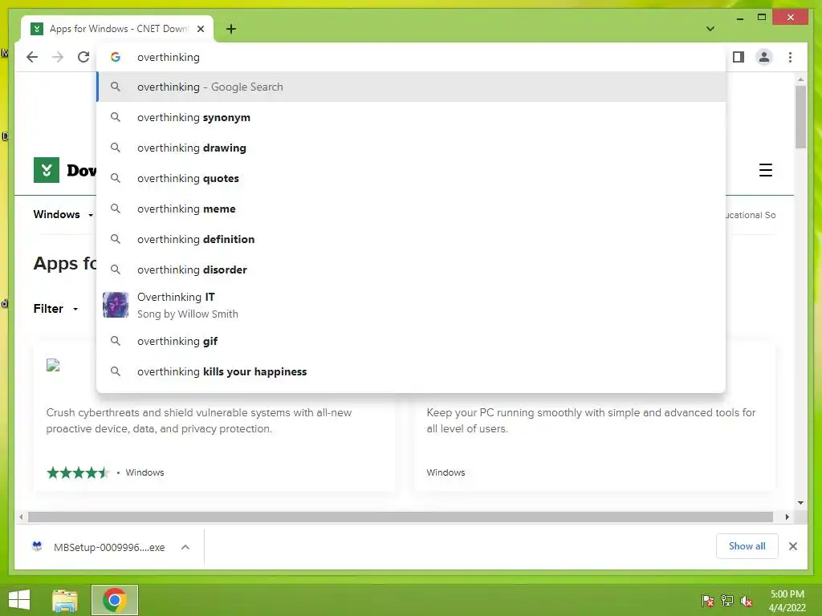The width and height of the screenshot is (822, 616).
Task: Click the scroll left arrow of horizontal scrollbar
Action: tap(20, 517)
